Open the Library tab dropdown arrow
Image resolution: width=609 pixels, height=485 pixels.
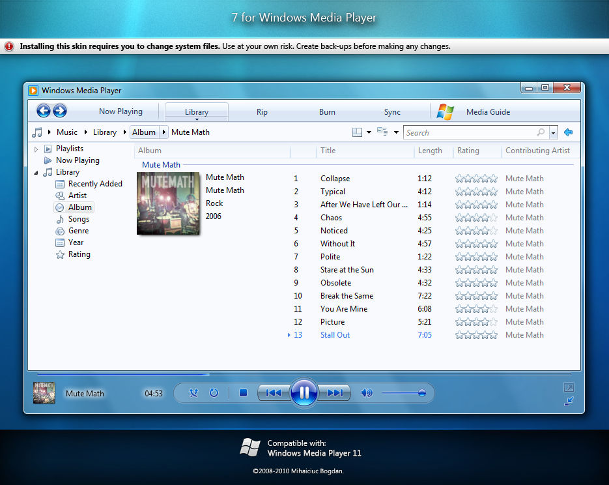(x=197, y=119)
